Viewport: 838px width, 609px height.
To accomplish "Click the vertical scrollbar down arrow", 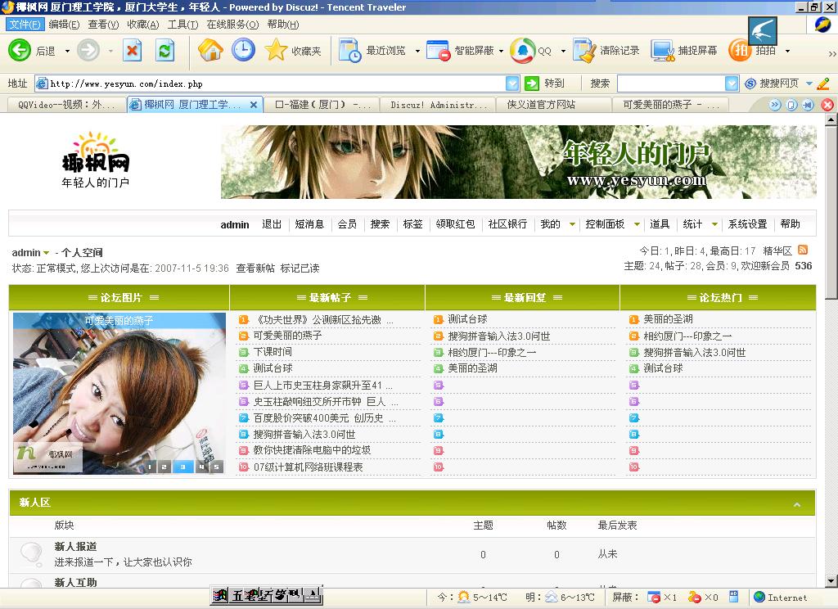I will point(831,581).
